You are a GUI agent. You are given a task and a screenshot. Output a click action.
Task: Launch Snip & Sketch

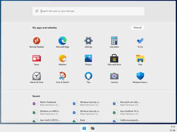63,78
